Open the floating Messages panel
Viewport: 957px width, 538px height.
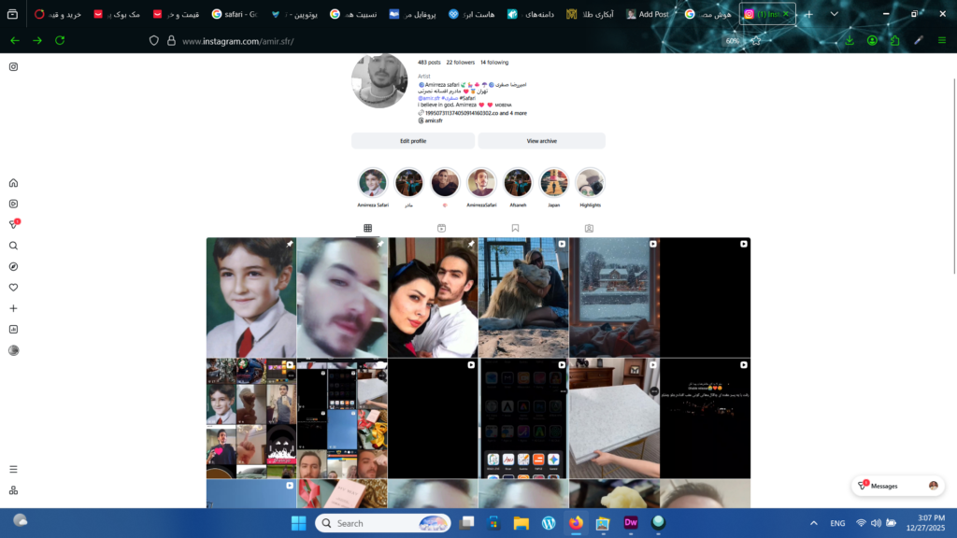pos(896,486)
